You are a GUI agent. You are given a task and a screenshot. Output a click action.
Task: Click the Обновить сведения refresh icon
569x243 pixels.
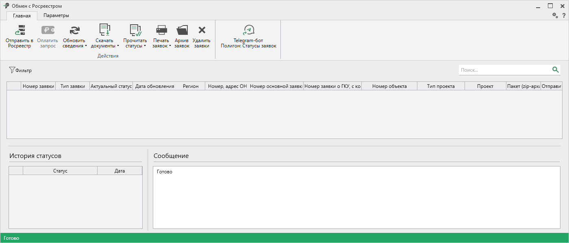point(74,30)
